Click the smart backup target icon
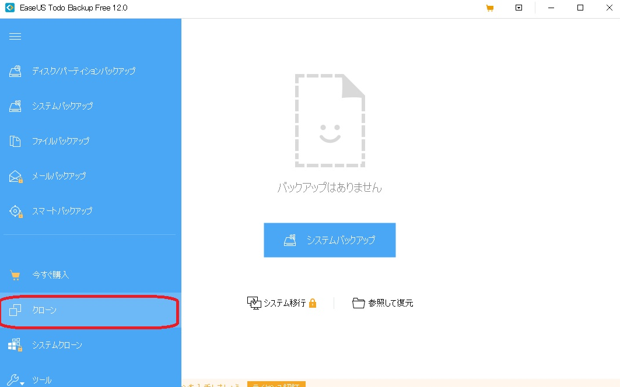This screenshot has width=620, height=387. (16, 212)
